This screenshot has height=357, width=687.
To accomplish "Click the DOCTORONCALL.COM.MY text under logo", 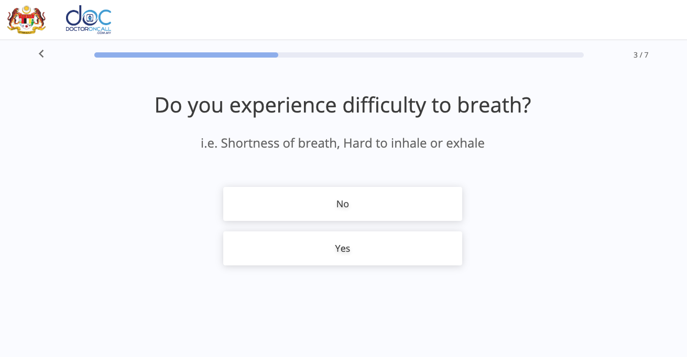I will click(89, 30).
